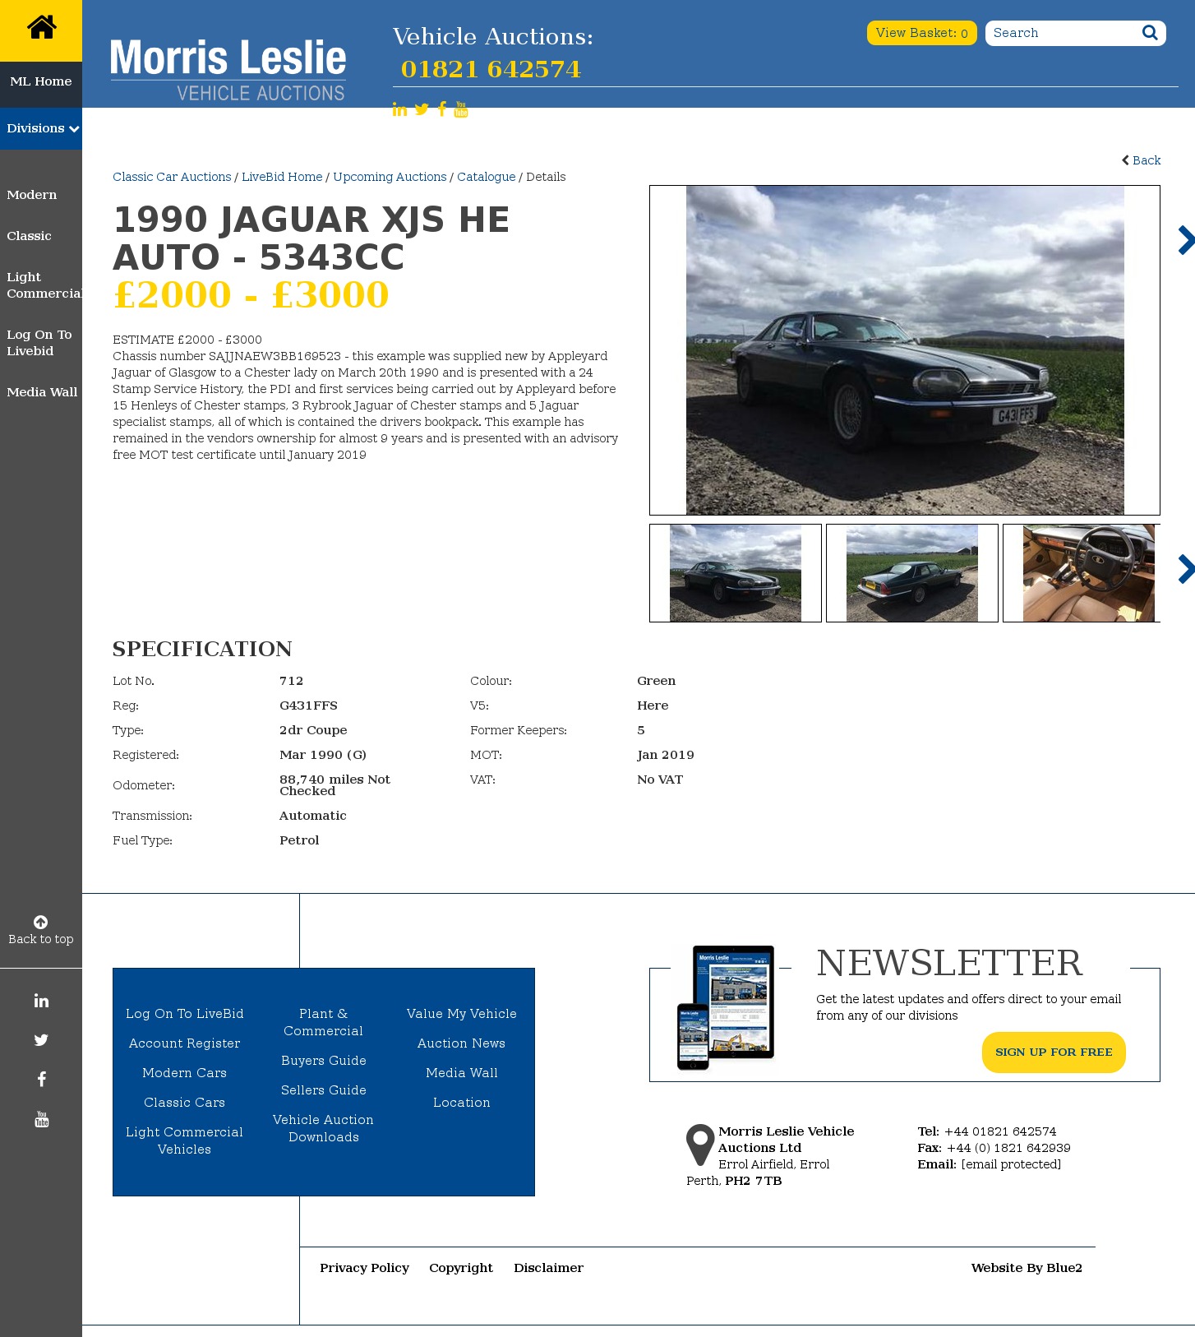Select interior steering wheel thumbnail
This screenshot has width=1195, height=1337.
(x=1083, y=573)
